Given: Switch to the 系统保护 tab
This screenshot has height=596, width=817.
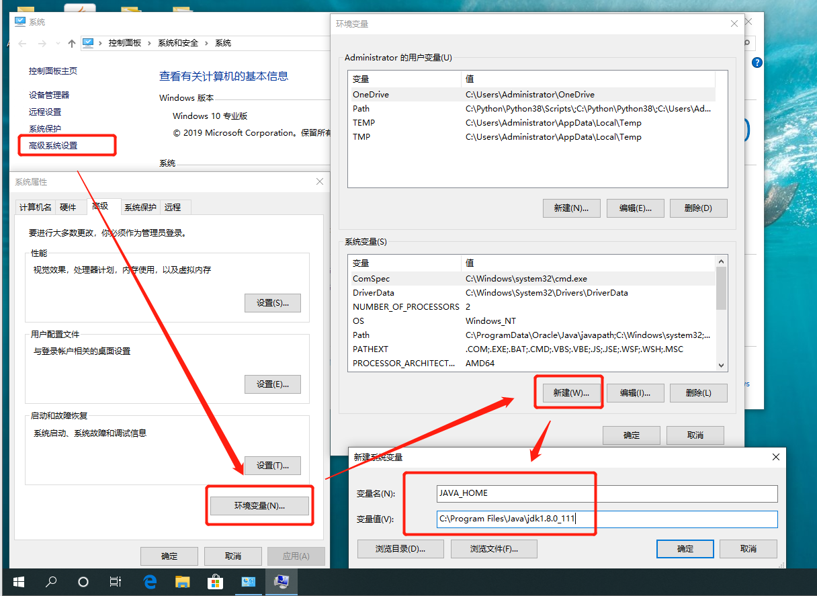Looking at the screenshot, I should (140, 207).
